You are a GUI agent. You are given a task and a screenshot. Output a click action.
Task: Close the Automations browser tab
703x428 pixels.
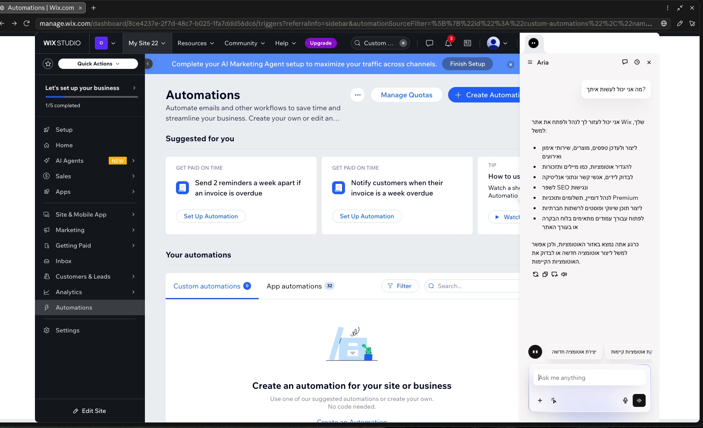(x=80, y=8)
